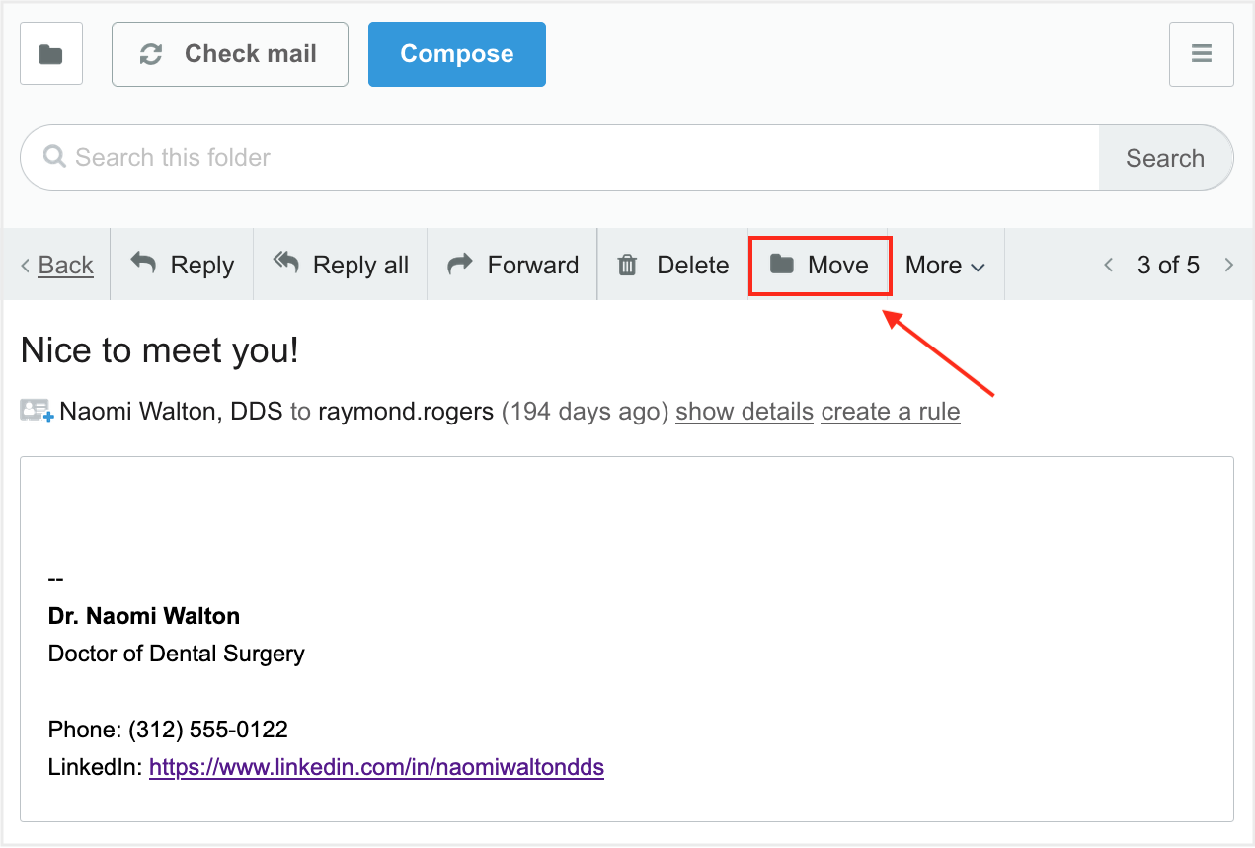Select Delete from the message toolbar

coord(672,265)
